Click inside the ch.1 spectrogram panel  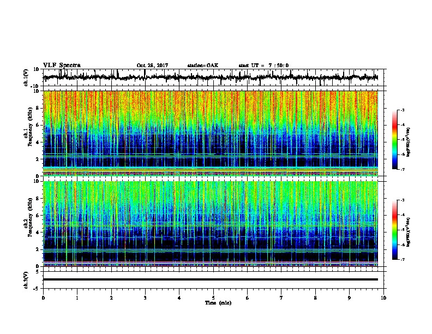point(211,133)
